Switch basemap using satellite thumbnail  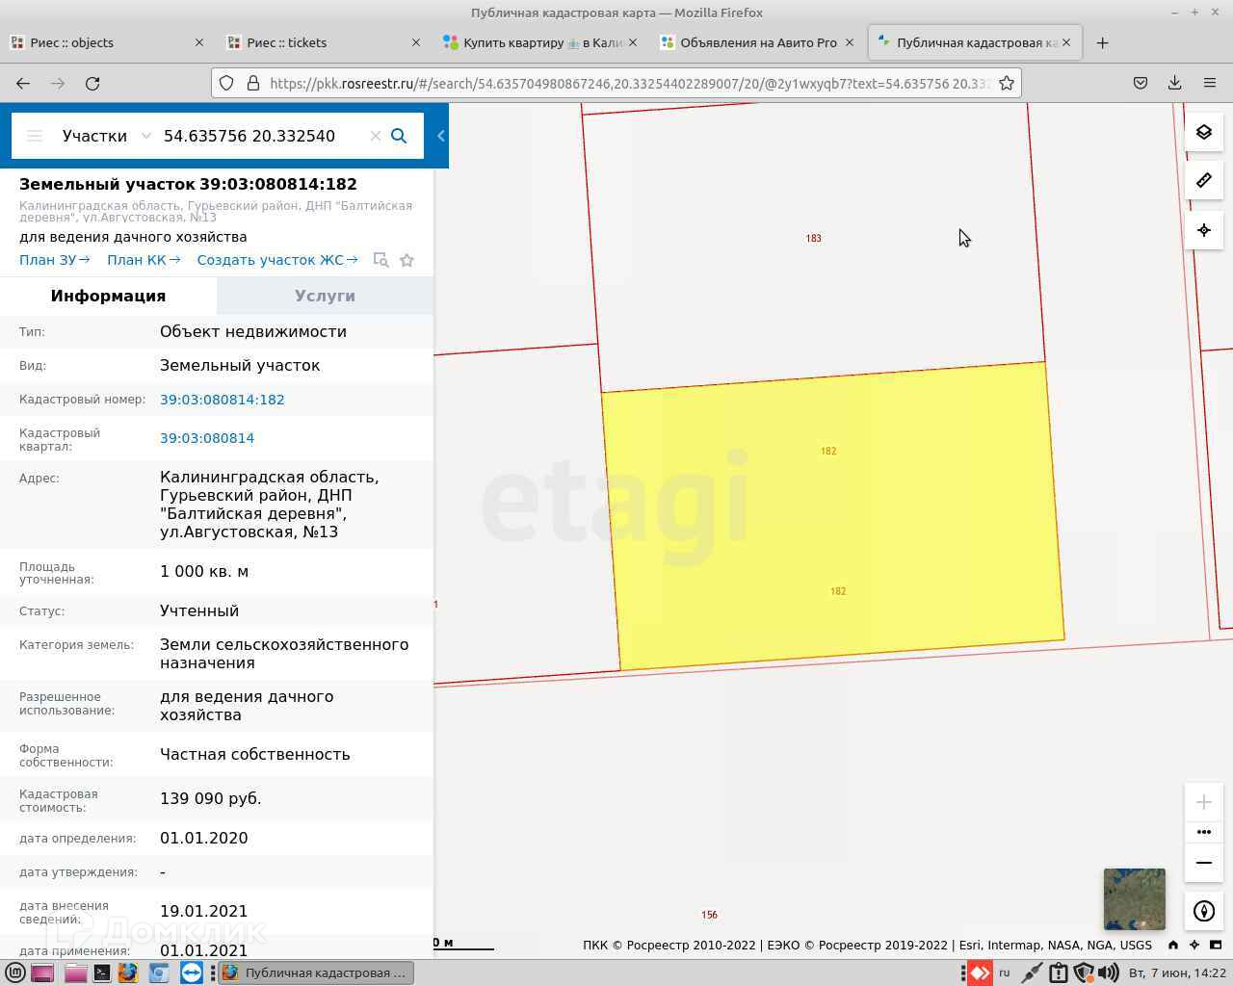click(1134, 899)
